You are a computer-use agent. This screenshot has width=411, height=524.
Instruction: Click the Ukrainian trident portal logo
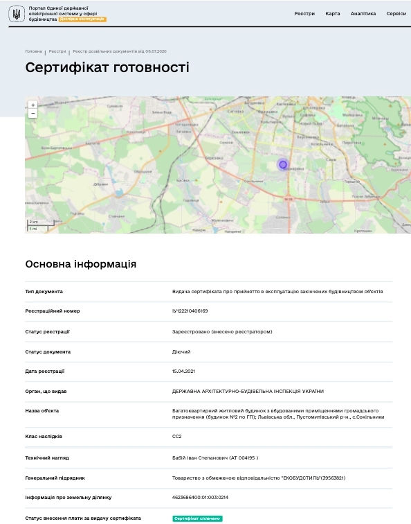(17, 14)
